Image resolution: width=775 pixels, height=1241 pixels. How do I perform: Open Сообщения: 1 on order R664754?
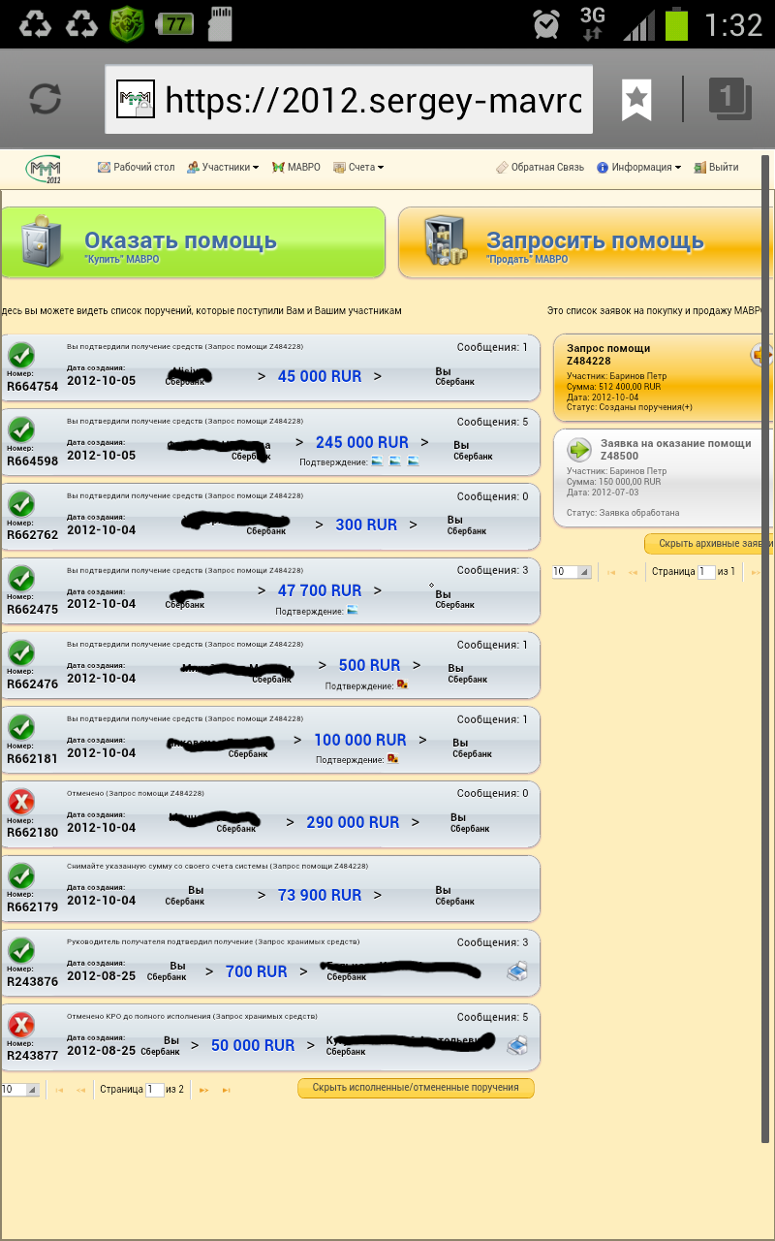click(x=492, y=347)
